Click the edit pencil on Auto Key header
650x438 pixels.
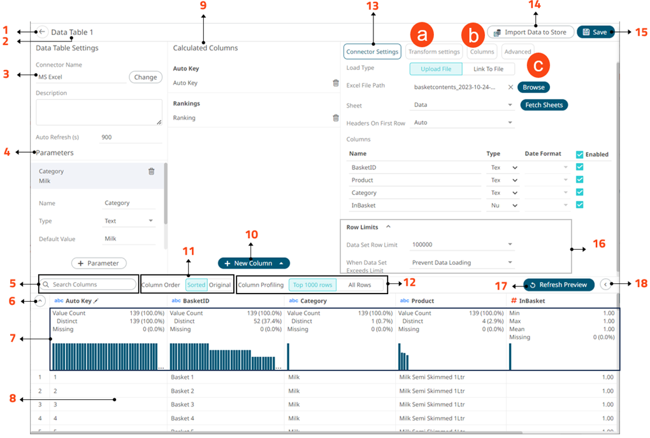point(96,301)
